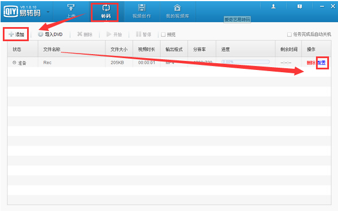Click the 文件大小 column header
This screenshot has width=338, height=211.
coord(119,49)
